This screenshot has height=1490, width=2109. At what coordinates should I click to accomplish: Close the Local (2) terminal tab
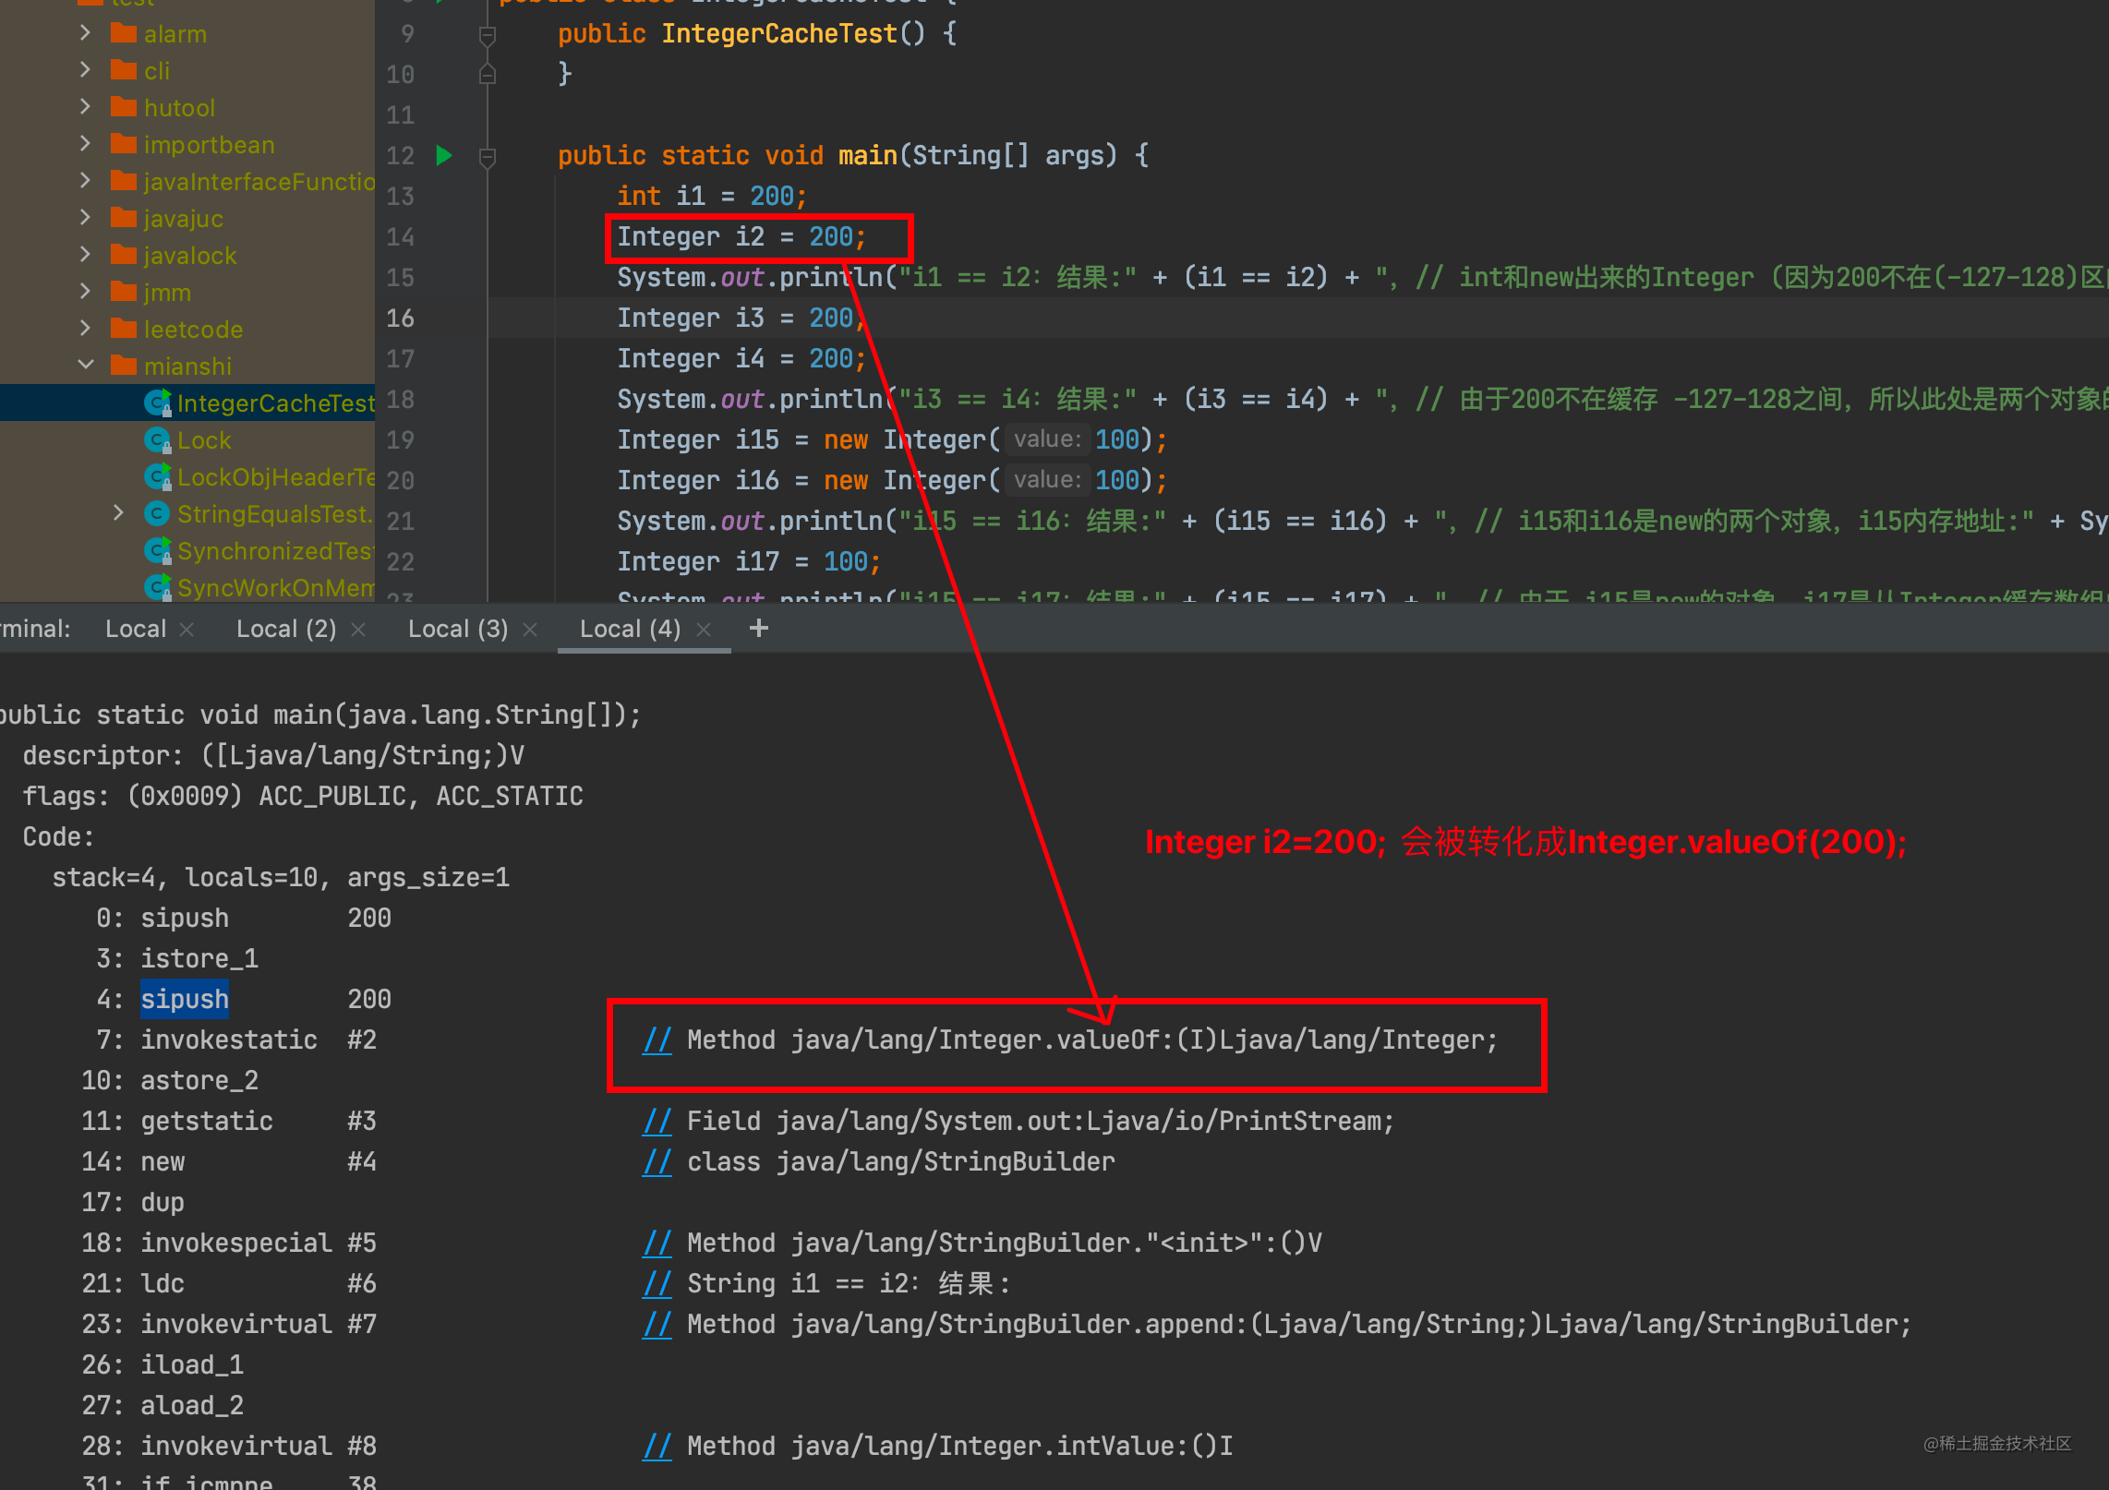click(x=358, y=630)
